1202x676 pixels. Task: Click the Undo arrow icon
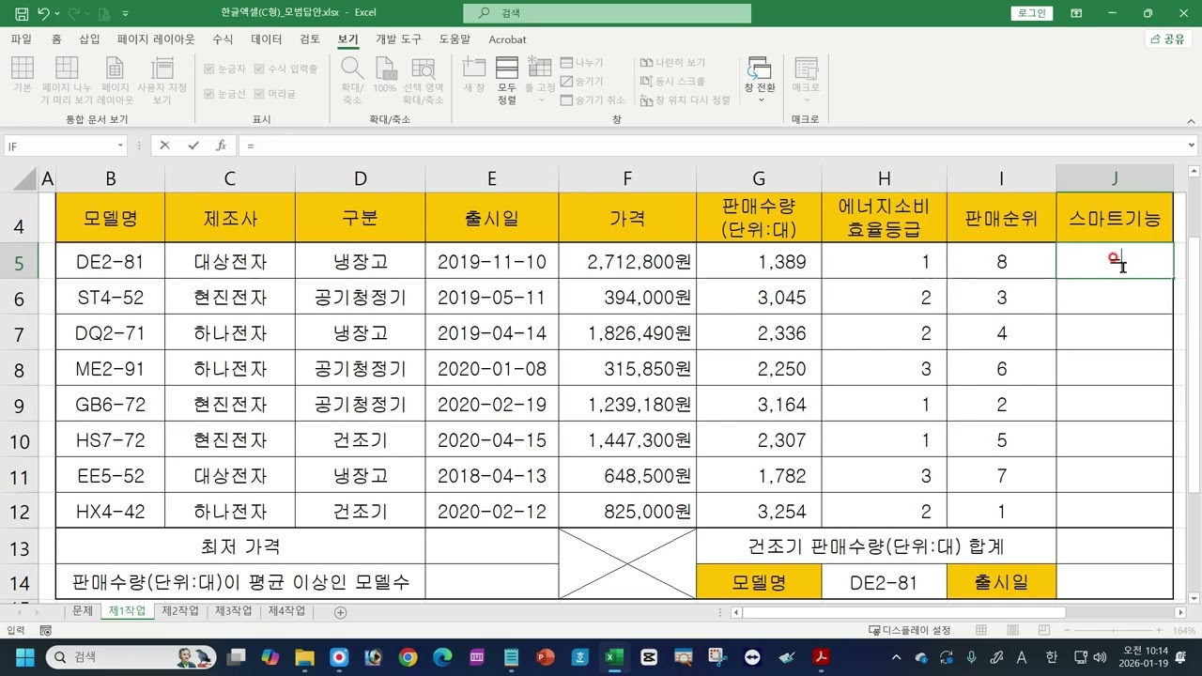click(43, 13)
